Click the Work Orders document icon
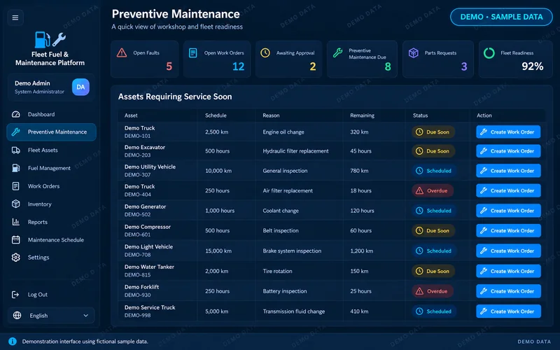The height and width of the screenshot is (350, 560). tap(15, 186)
